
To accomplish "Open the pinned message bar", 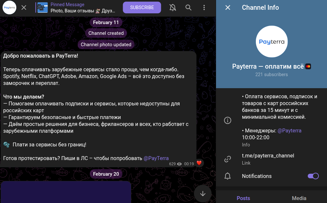I will click(82, 7).
